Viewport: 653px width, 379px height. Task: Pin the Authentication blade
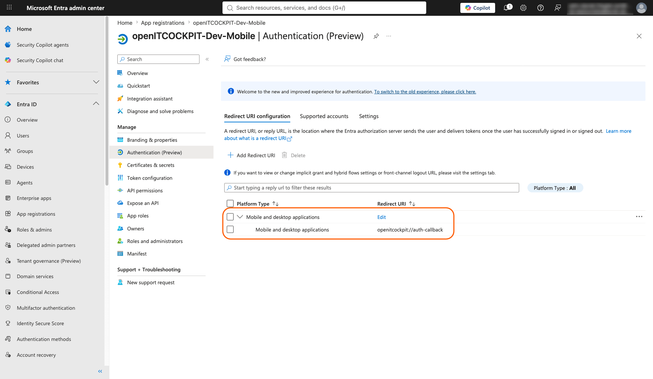tap(376, 36)
